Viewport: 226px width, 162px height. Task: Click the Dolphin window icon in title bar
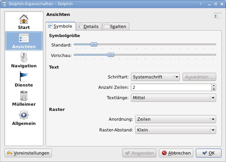(4, 4)
